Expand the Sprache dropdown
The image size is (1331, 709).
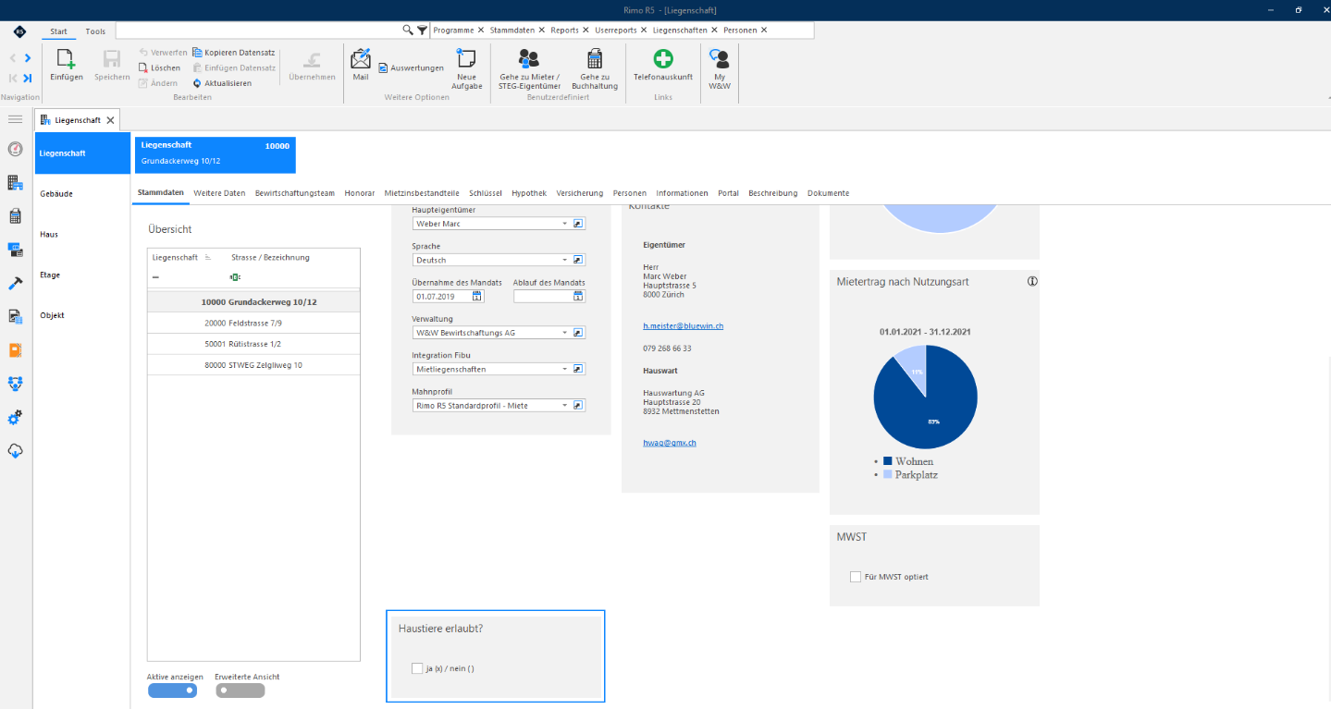click(x=564, y=261)
